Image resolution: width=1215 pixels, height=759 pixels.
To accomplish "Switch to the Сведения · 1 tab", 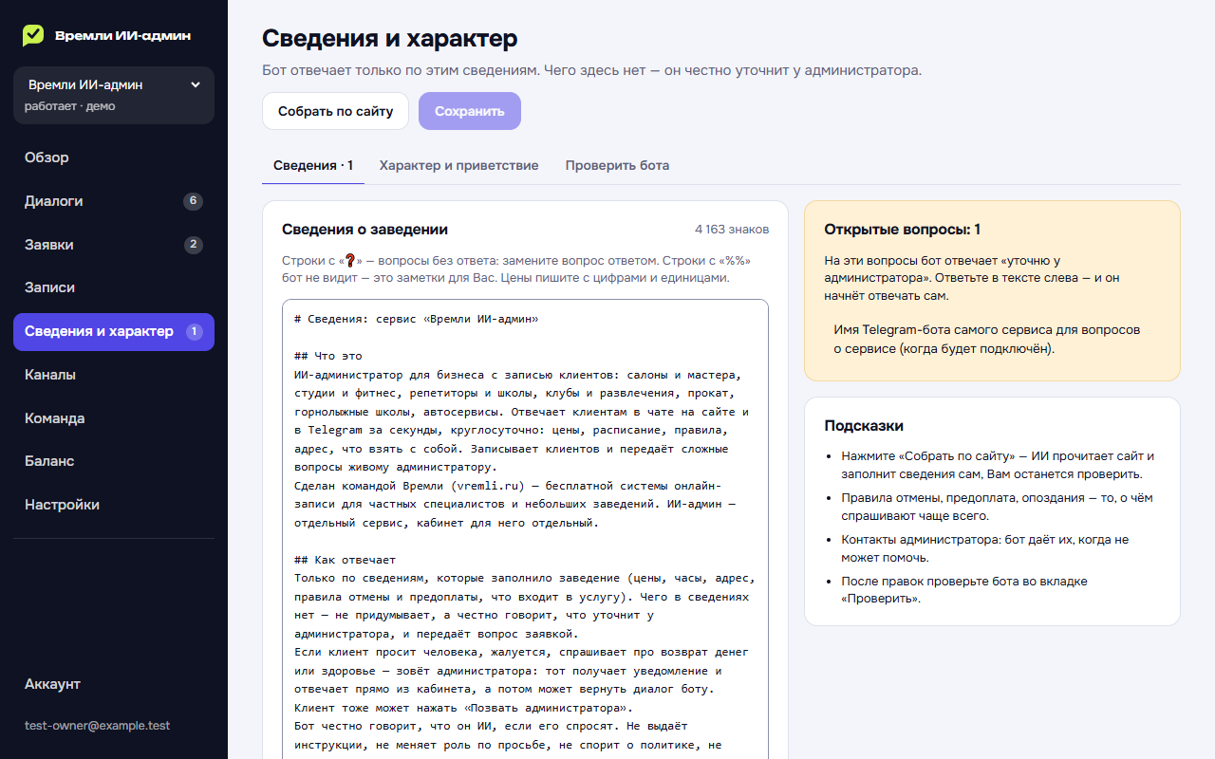I will 313,165.
